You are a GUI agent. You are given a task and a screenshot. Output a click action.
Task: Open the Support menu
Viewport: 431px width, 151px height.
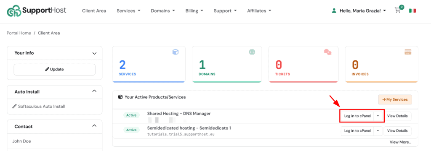pos(225,10)
